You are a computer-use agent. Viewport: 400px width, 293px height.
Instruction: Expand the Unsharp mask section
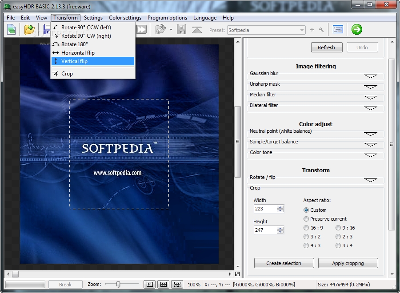point(370,87)
